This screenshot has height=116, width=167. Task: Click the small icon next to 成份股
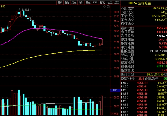coord(166,74)
